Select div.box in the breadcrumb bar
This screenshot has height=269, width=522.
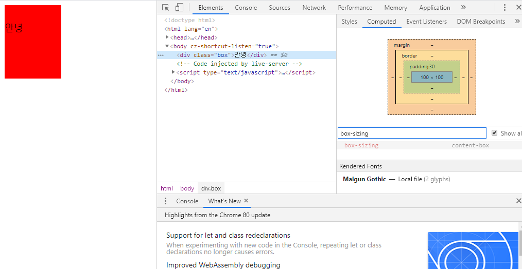click(x=211, y=188)
